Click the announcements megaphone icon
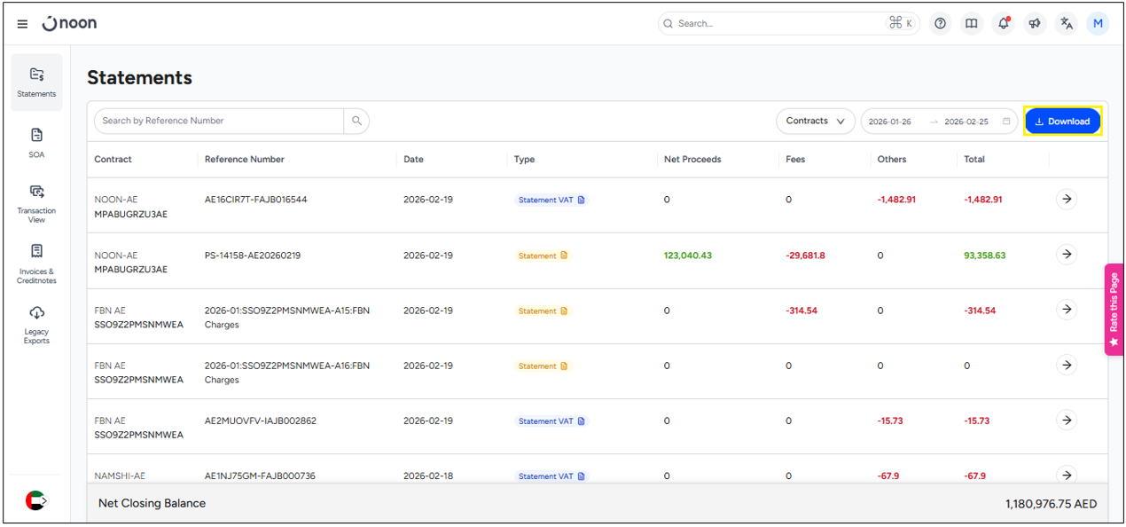Image resolution: width=1126 pixels, height=527 pixels. tap(1035, 24)
